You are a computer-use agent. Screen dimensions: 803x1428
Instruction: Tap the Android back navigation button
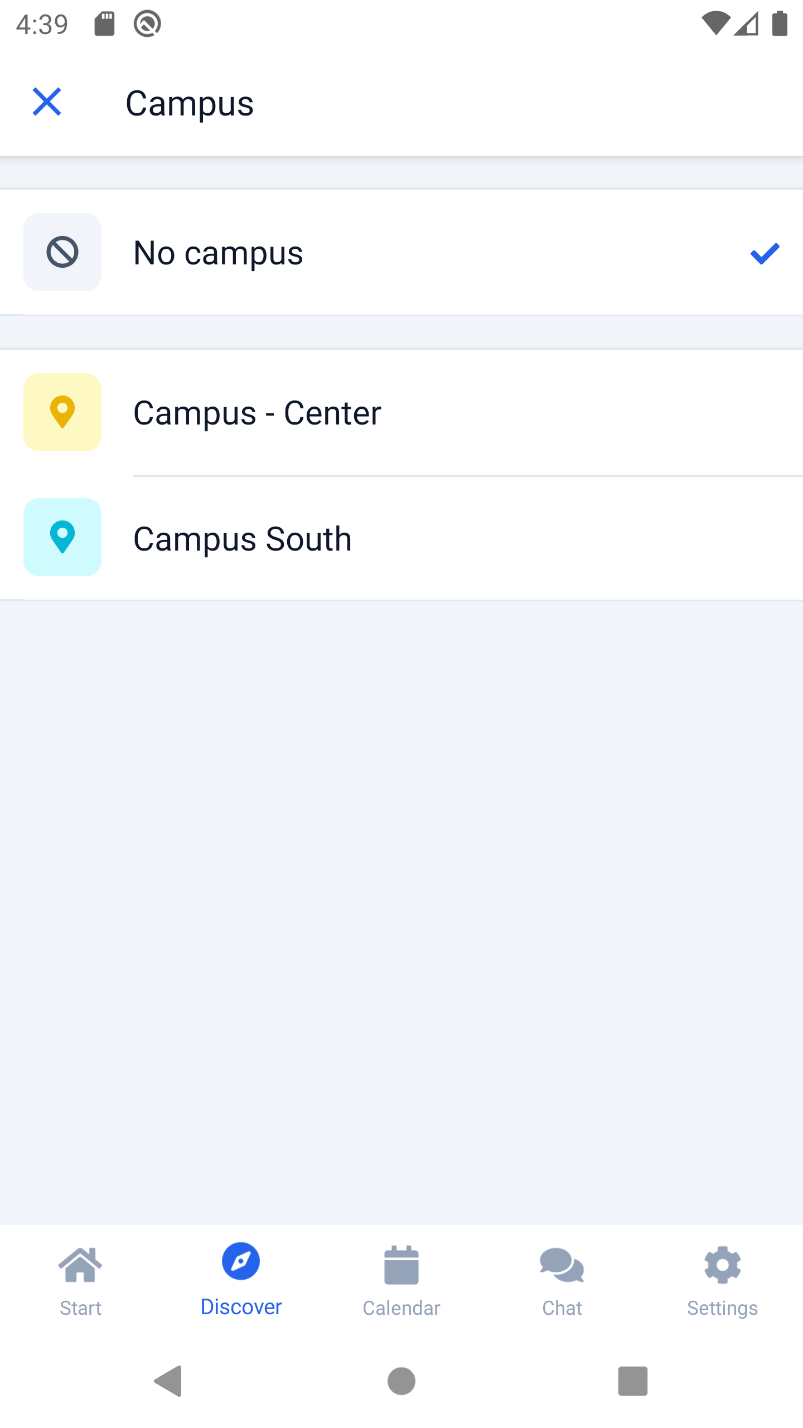168,1381
